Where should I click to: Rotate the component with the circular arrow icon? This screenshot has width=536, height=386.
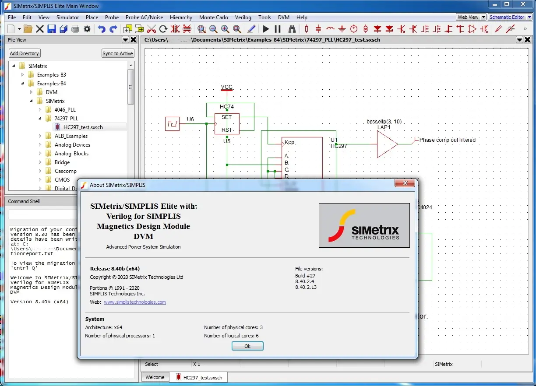point(163,29)
